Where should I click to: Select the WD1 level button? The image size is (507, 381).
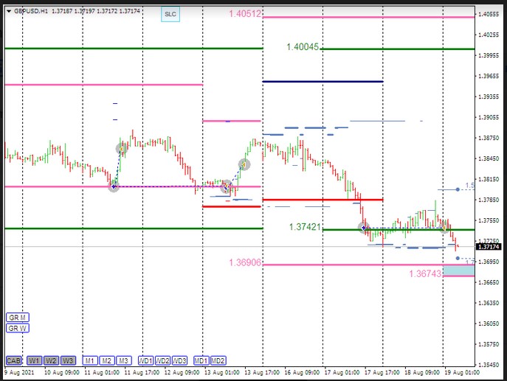[145, 360]
